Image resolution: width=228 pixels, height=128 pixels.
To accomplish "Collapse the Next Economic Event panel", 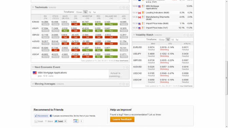I will [x=33, y=67].
